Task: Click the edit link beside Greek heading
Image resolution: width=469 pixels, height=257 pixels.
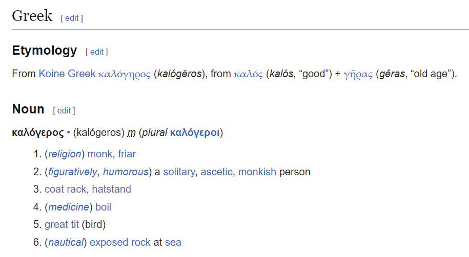Action: pos(72,18)
